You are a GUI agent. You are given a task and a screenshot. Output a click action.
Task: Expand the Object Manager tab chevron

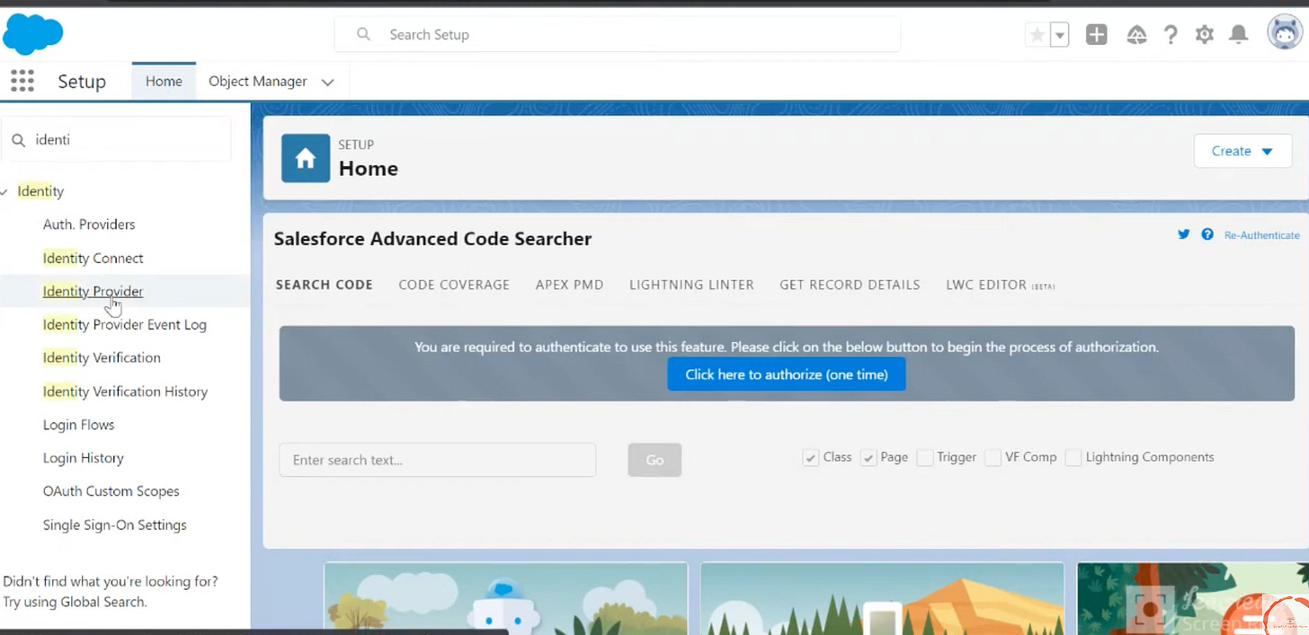pyautogui.click(x=328, y=82)
